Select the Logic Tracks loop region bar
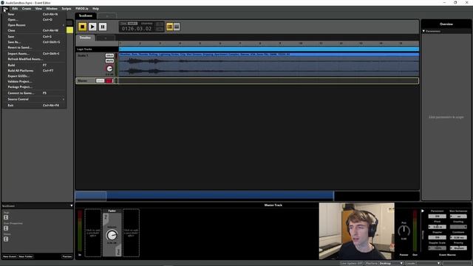The width and height of the screenshot is (473, 266). tap(268, 49)
